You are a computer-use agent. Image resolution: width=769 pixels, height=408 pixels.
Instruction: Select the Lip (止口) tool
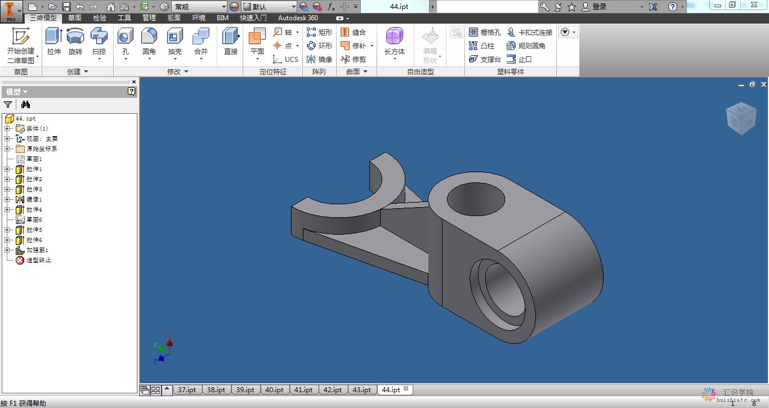pyautogui.click(x=519, y=59)
